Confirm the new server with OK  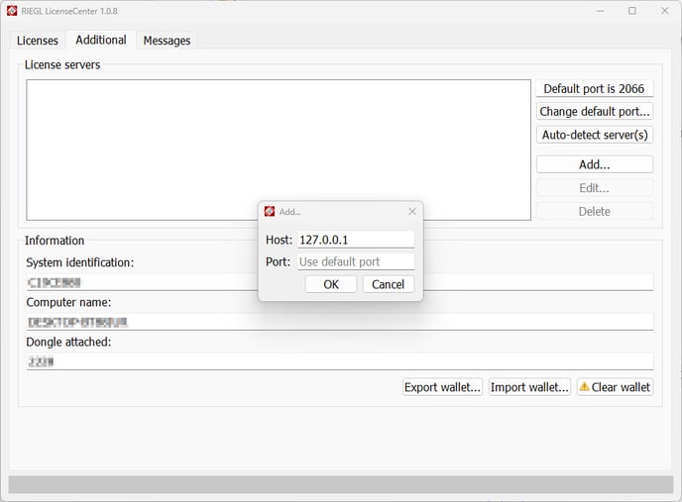pyautogui.click(x=331, y=284)
